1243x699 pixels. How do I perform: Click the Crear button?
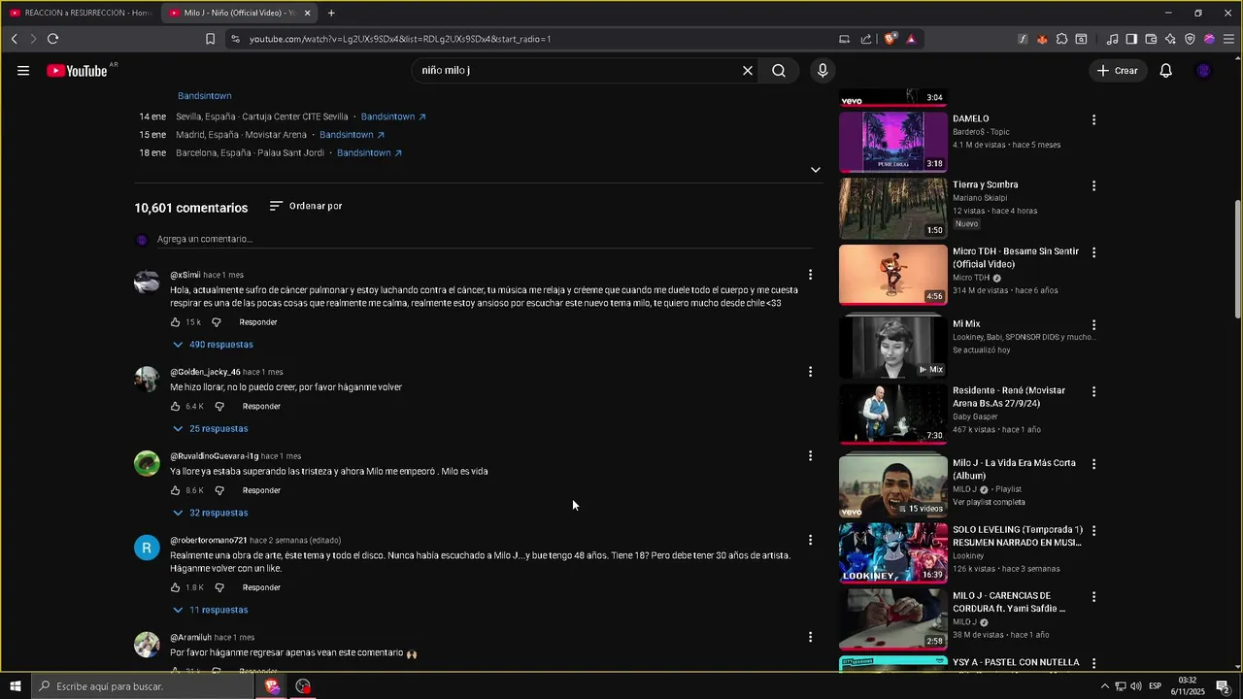(1117, 71)
